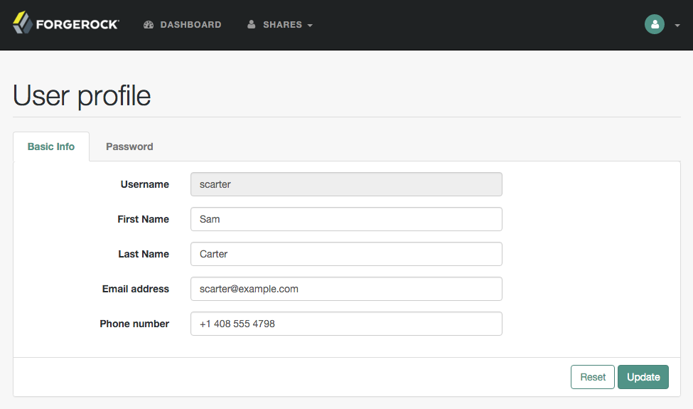Focus the First Name input field

coord(346,219)
